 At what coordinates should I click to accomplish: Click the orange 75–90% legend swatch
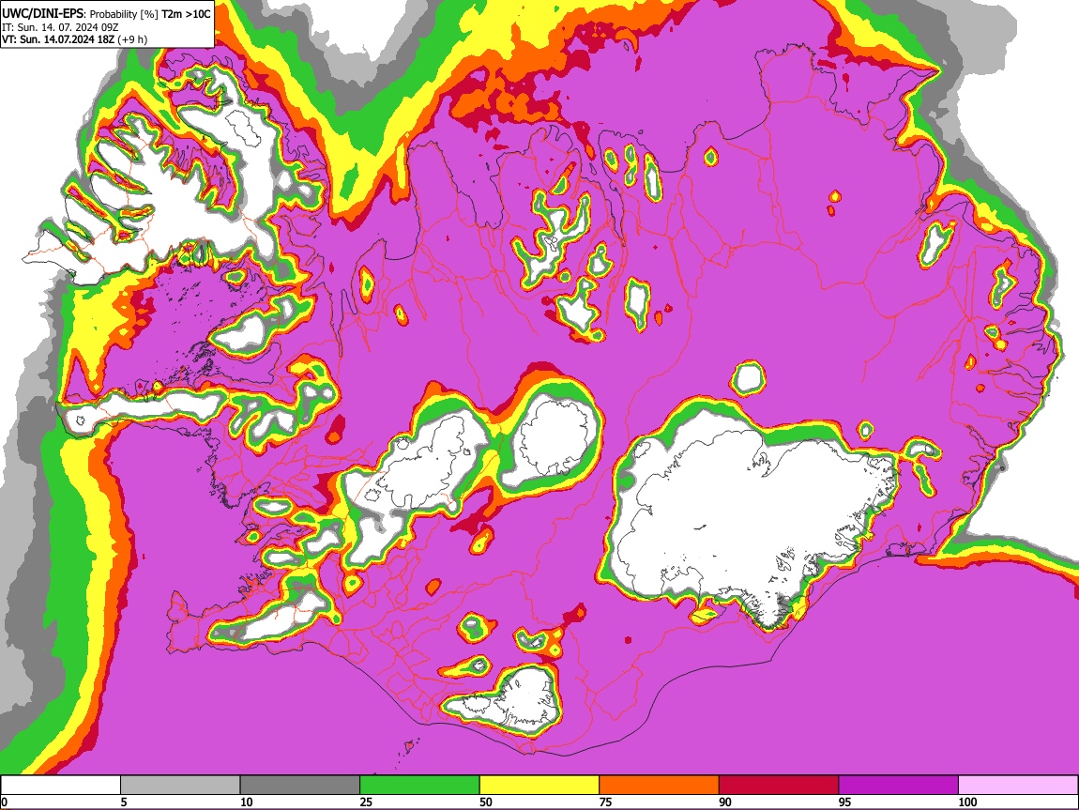tap(660, 786)
